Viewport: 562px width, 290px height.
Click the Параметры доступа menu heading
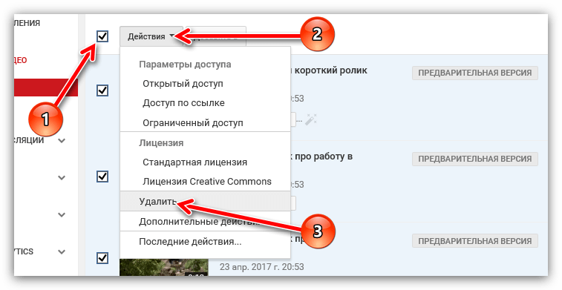pos(185,65)
